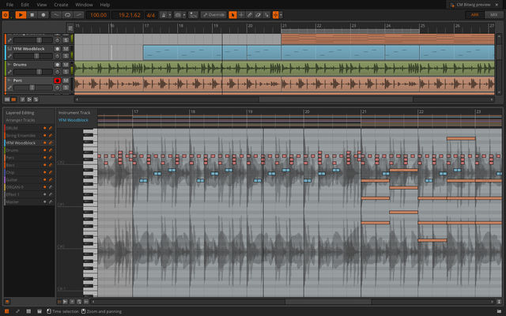
Task: Select Chip in the layered editing track list
Action: [10, 172]
